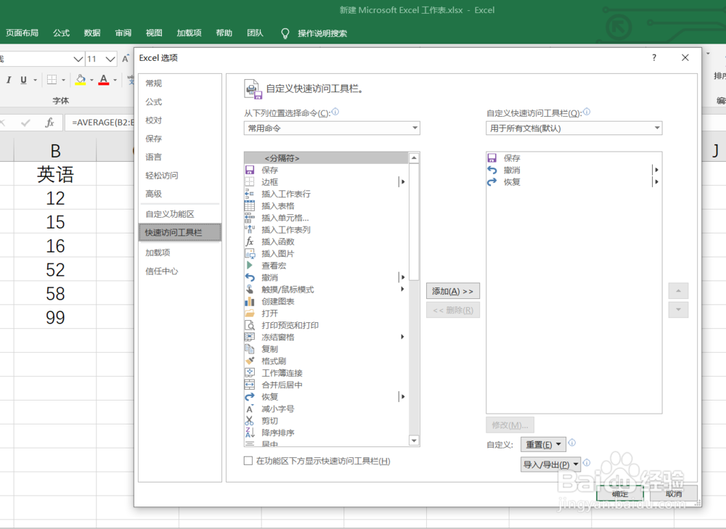Toggle italic formatting in ribbon
The width and height of the screenshot is (726, 529).
tap(8, 80)
